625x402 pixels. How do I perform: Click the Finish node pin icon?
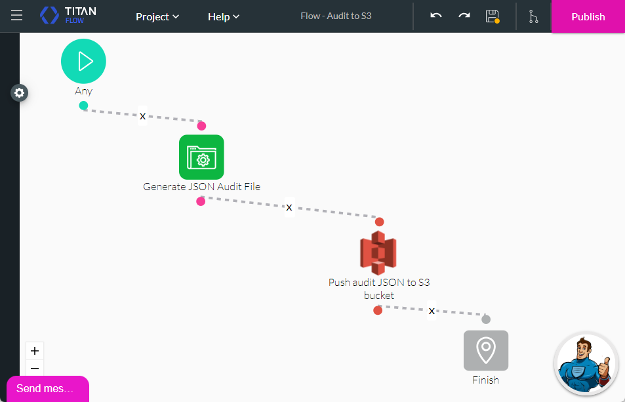click(x=485, y=350)
